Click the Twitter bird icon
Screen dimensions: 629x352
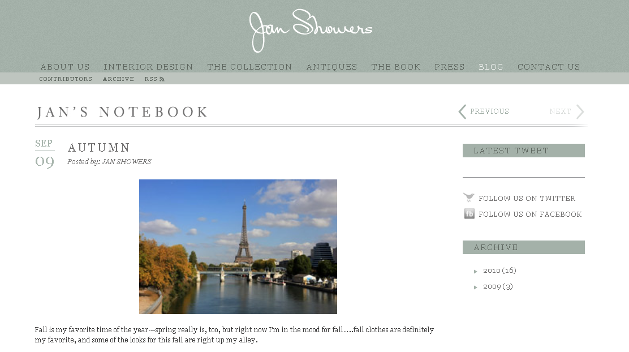(x=468, y=197)
